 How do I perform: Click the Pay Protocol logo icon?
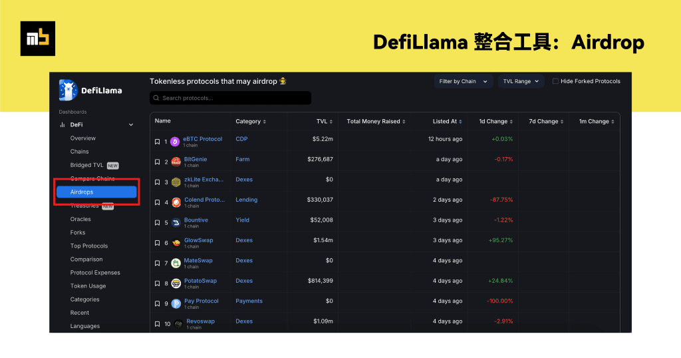(176, 303)
